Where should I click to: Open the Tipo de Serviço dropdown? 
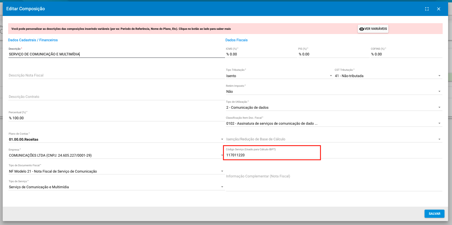[117, 187]
